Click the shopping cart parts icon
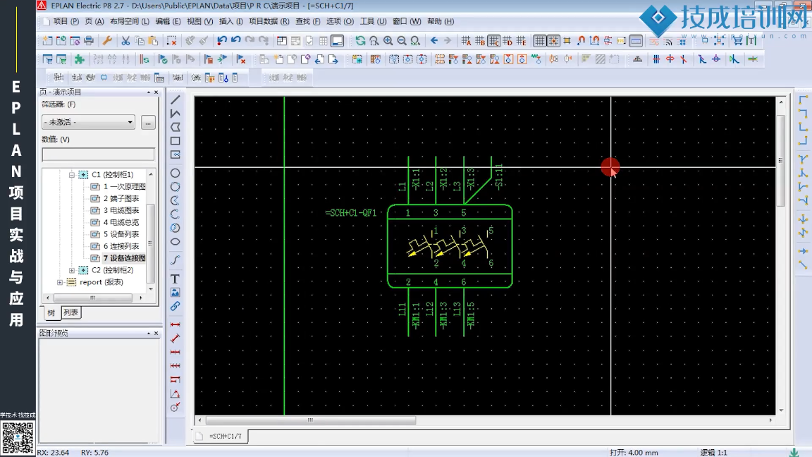812x457 pixels. pos(737,40)
